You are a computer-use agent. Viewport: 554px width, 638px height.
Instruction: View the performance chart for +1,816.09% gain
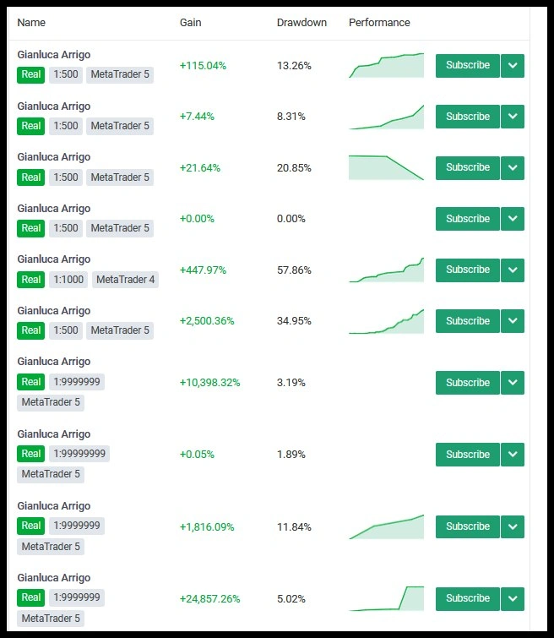click(x=387, y=527)
